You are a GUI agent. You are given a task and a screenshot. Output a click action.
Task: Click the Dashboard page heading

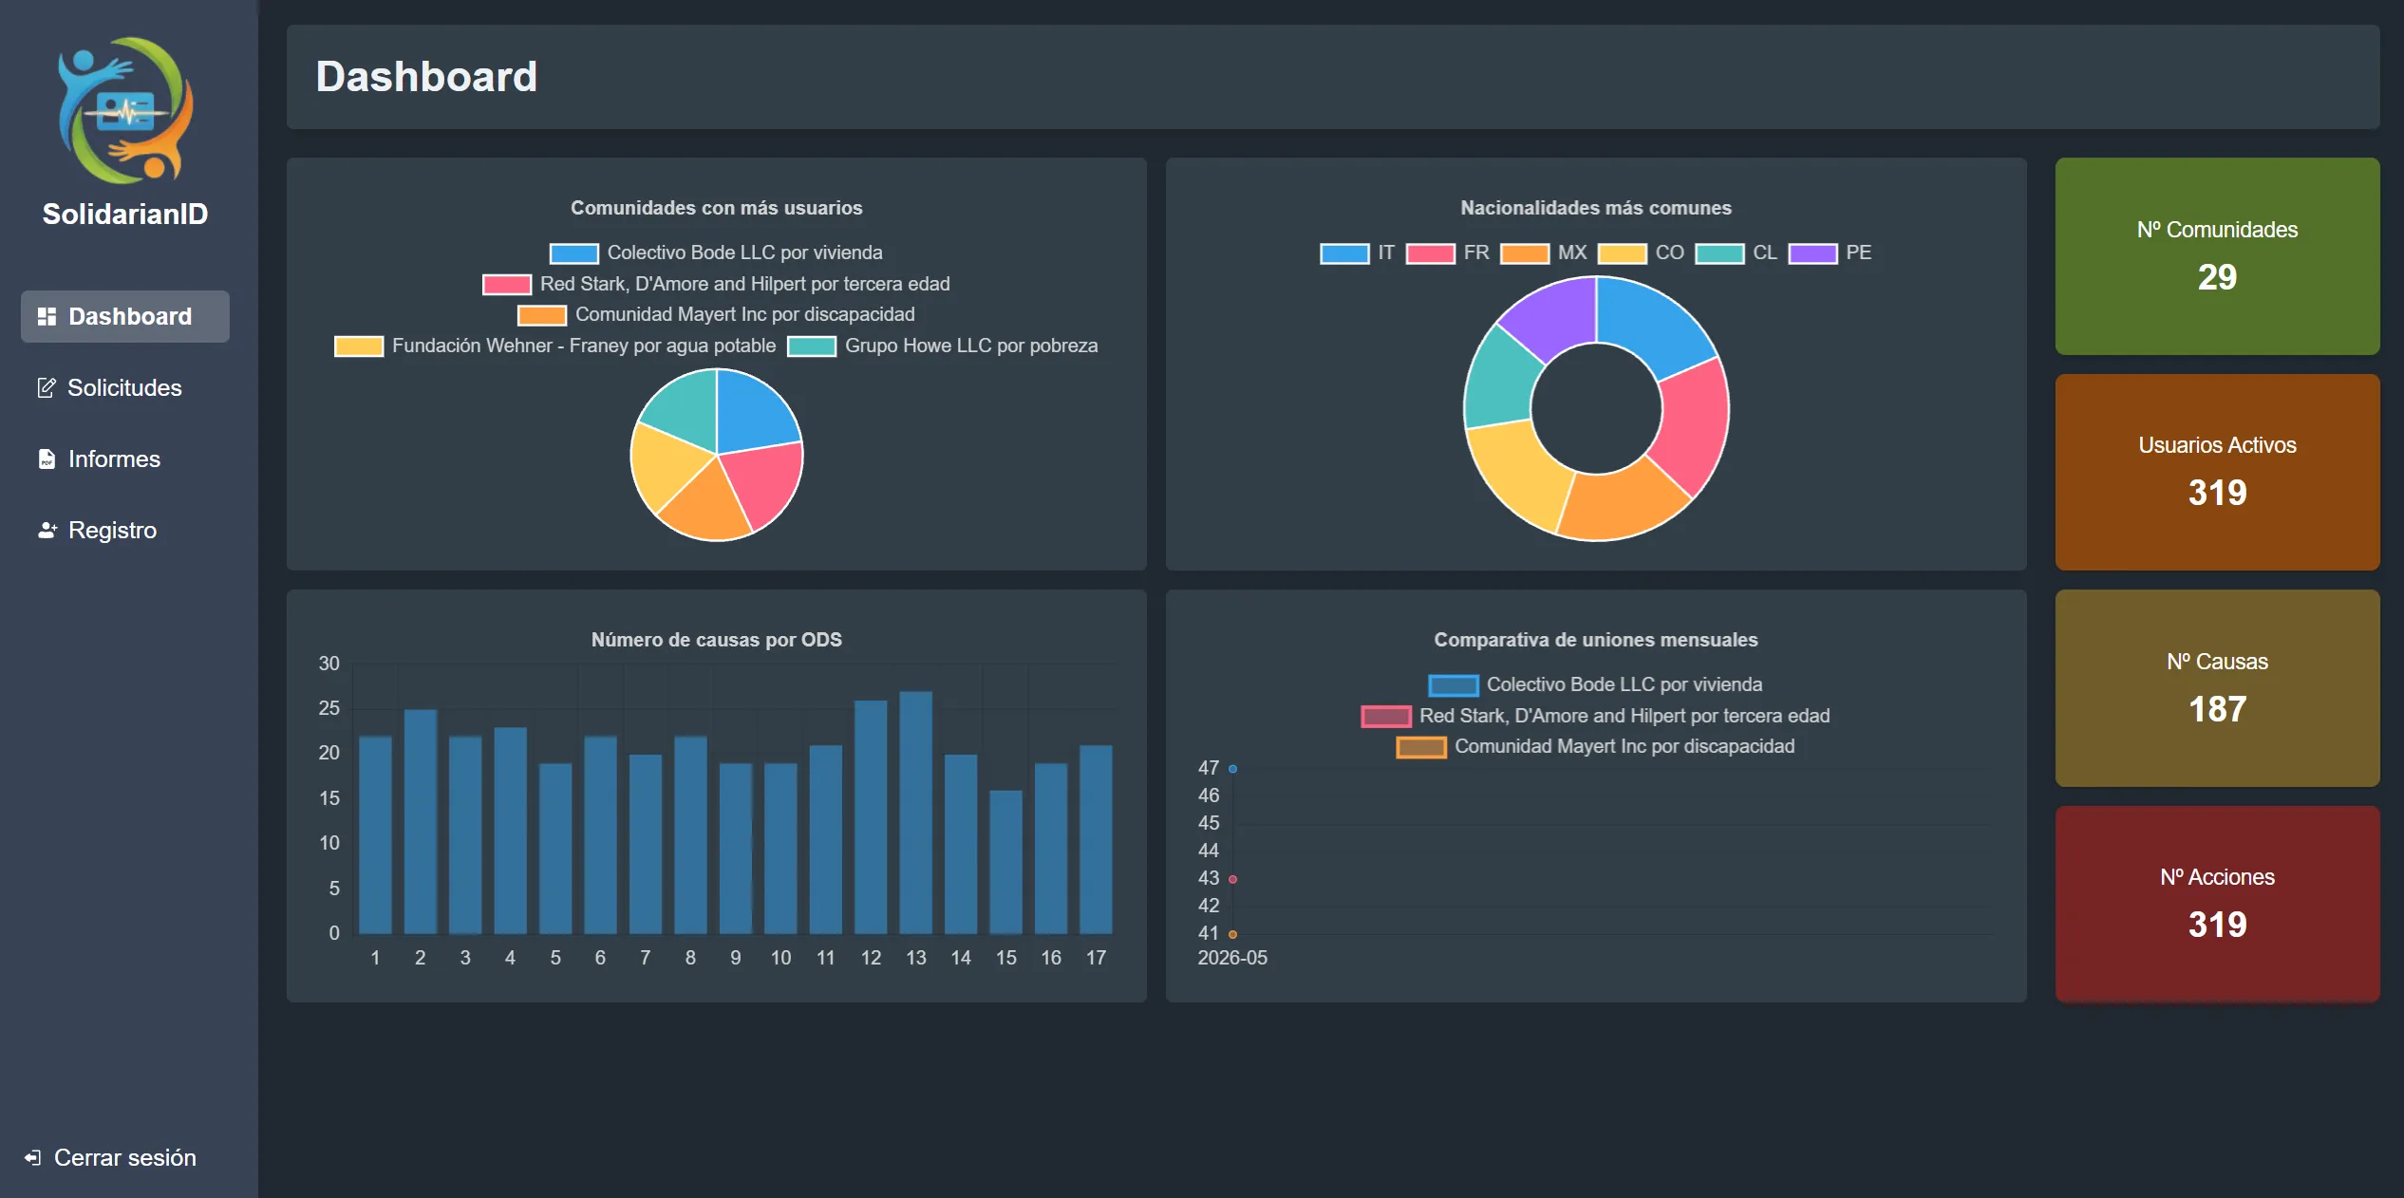(x=426, y=77)
